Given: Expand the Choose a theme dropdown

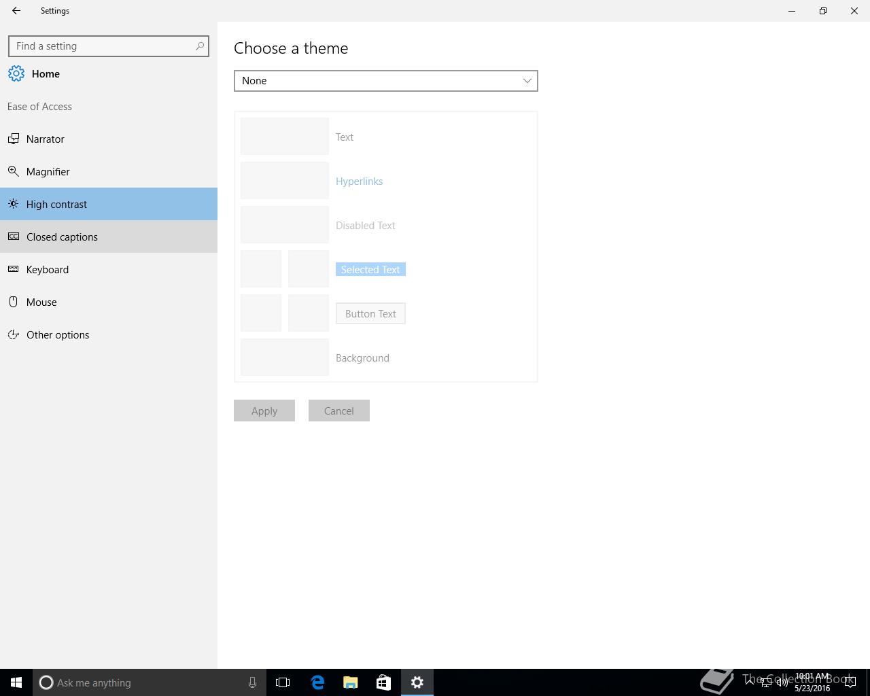Looking at the screenshot, I should [x=386, y=81].
